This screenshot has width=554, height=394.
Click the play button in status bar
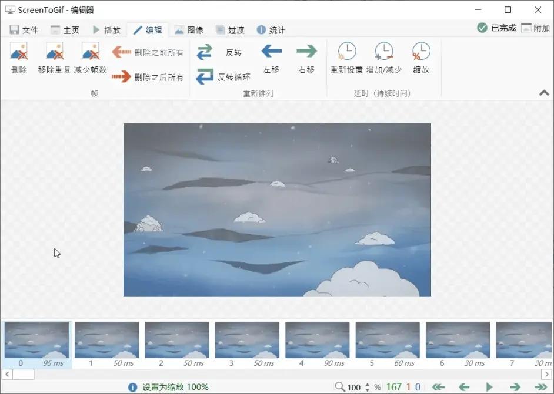tap(489, 387)
